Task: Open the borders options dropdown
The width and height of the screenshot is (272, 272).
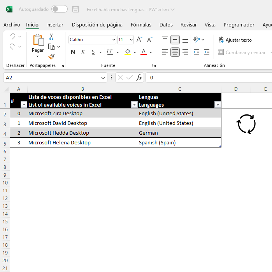Action: 118,52
